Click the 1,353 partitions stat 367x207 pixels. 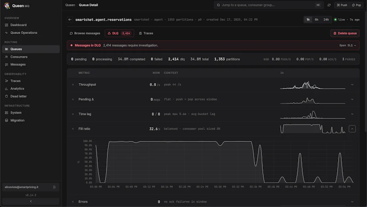[227, 59]
